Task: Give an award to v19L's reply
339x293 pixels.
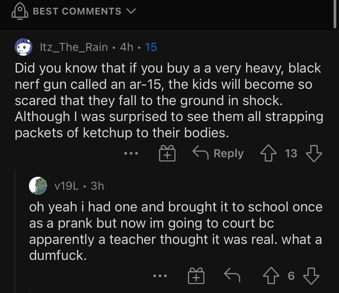Action: click(196, 276)
